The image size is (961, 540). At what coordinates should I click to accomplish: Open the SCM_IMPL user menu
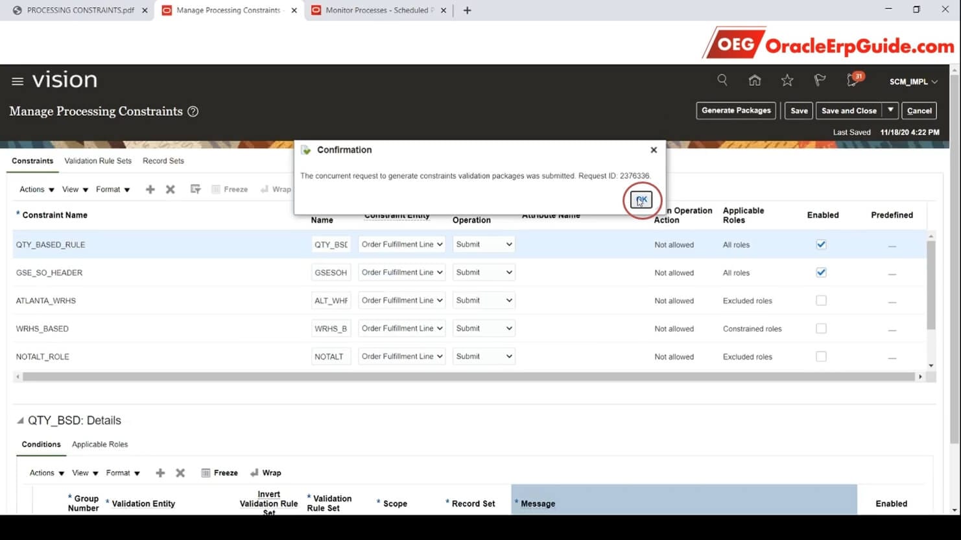913,82
